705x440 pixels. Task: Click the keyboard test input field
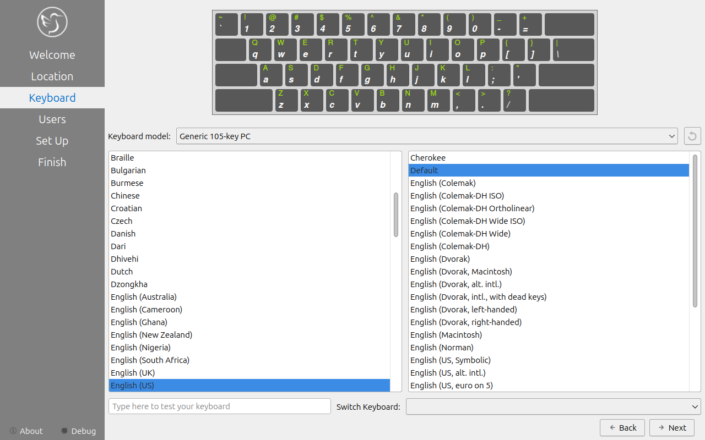(x=219, y=406)
